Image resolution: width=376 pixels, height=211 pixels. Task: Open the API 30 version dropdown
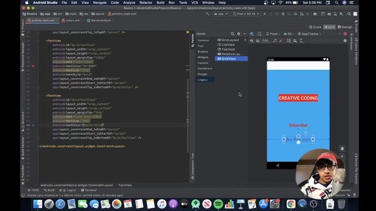point(288,34)
